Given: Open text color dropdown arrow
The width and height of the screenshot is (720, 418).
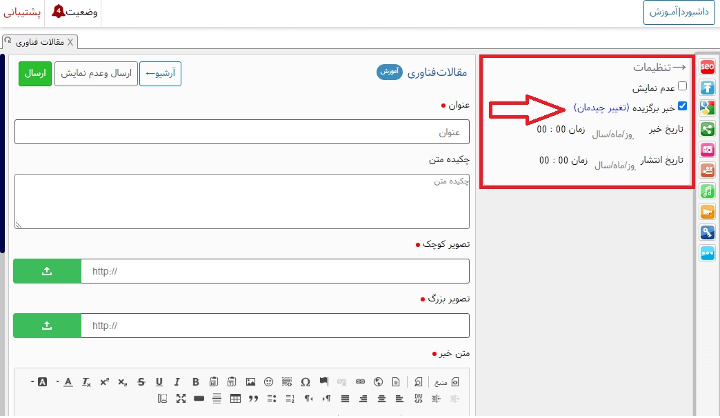Looking at the screenshot, I should click(x=58, y=381).
